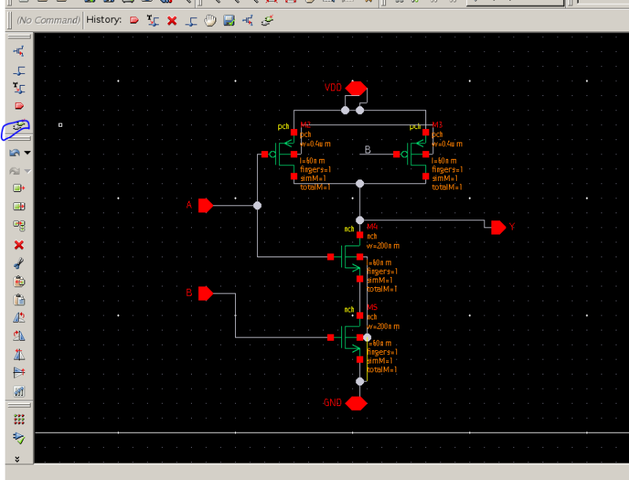Click the (No Command) input field
The width and height of the screenshot is (629, 480).
pyautogui.click(x=46, y=20)
